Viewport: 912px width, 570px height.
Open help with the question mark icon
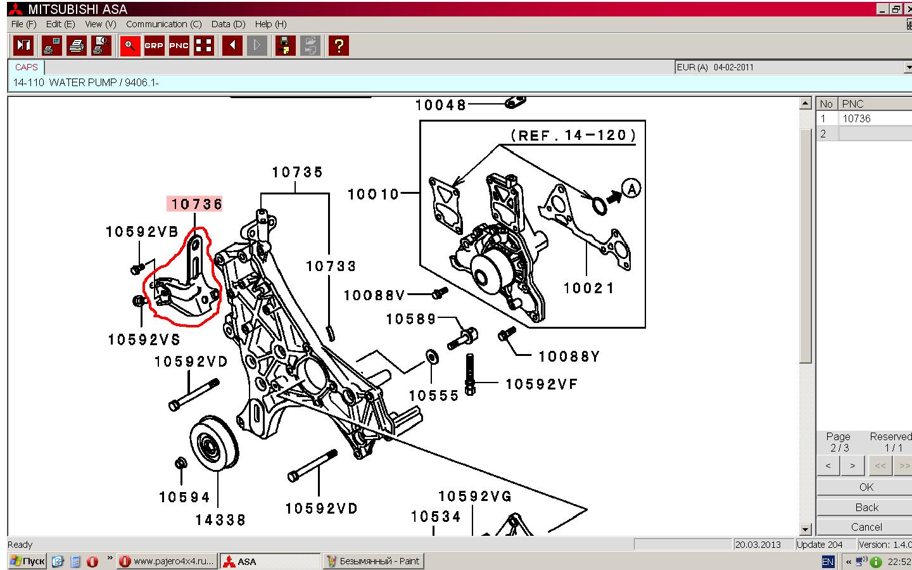pos(339,46)
